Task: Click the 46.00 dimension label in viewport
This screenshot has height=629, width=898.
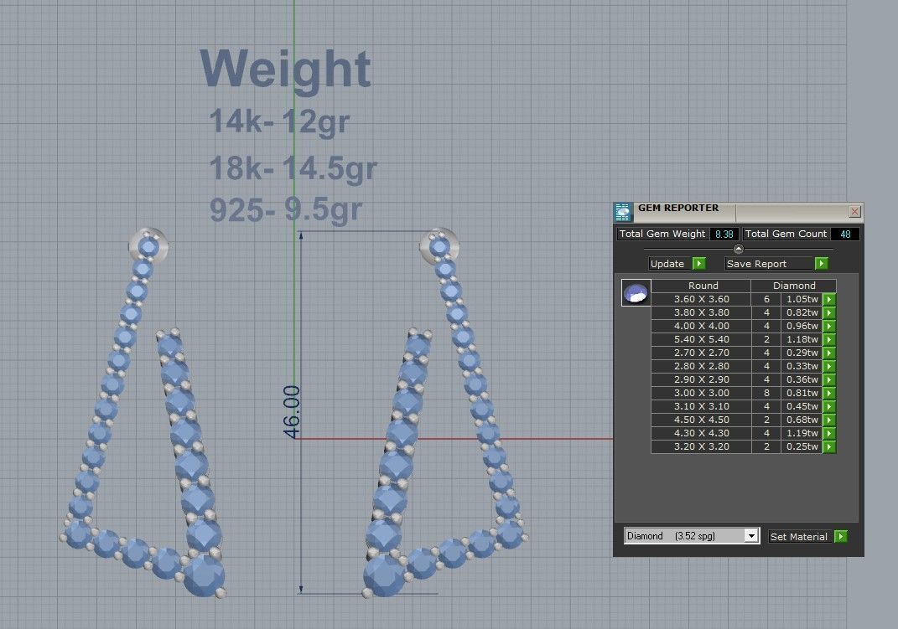Action: (x=292, y=412)
